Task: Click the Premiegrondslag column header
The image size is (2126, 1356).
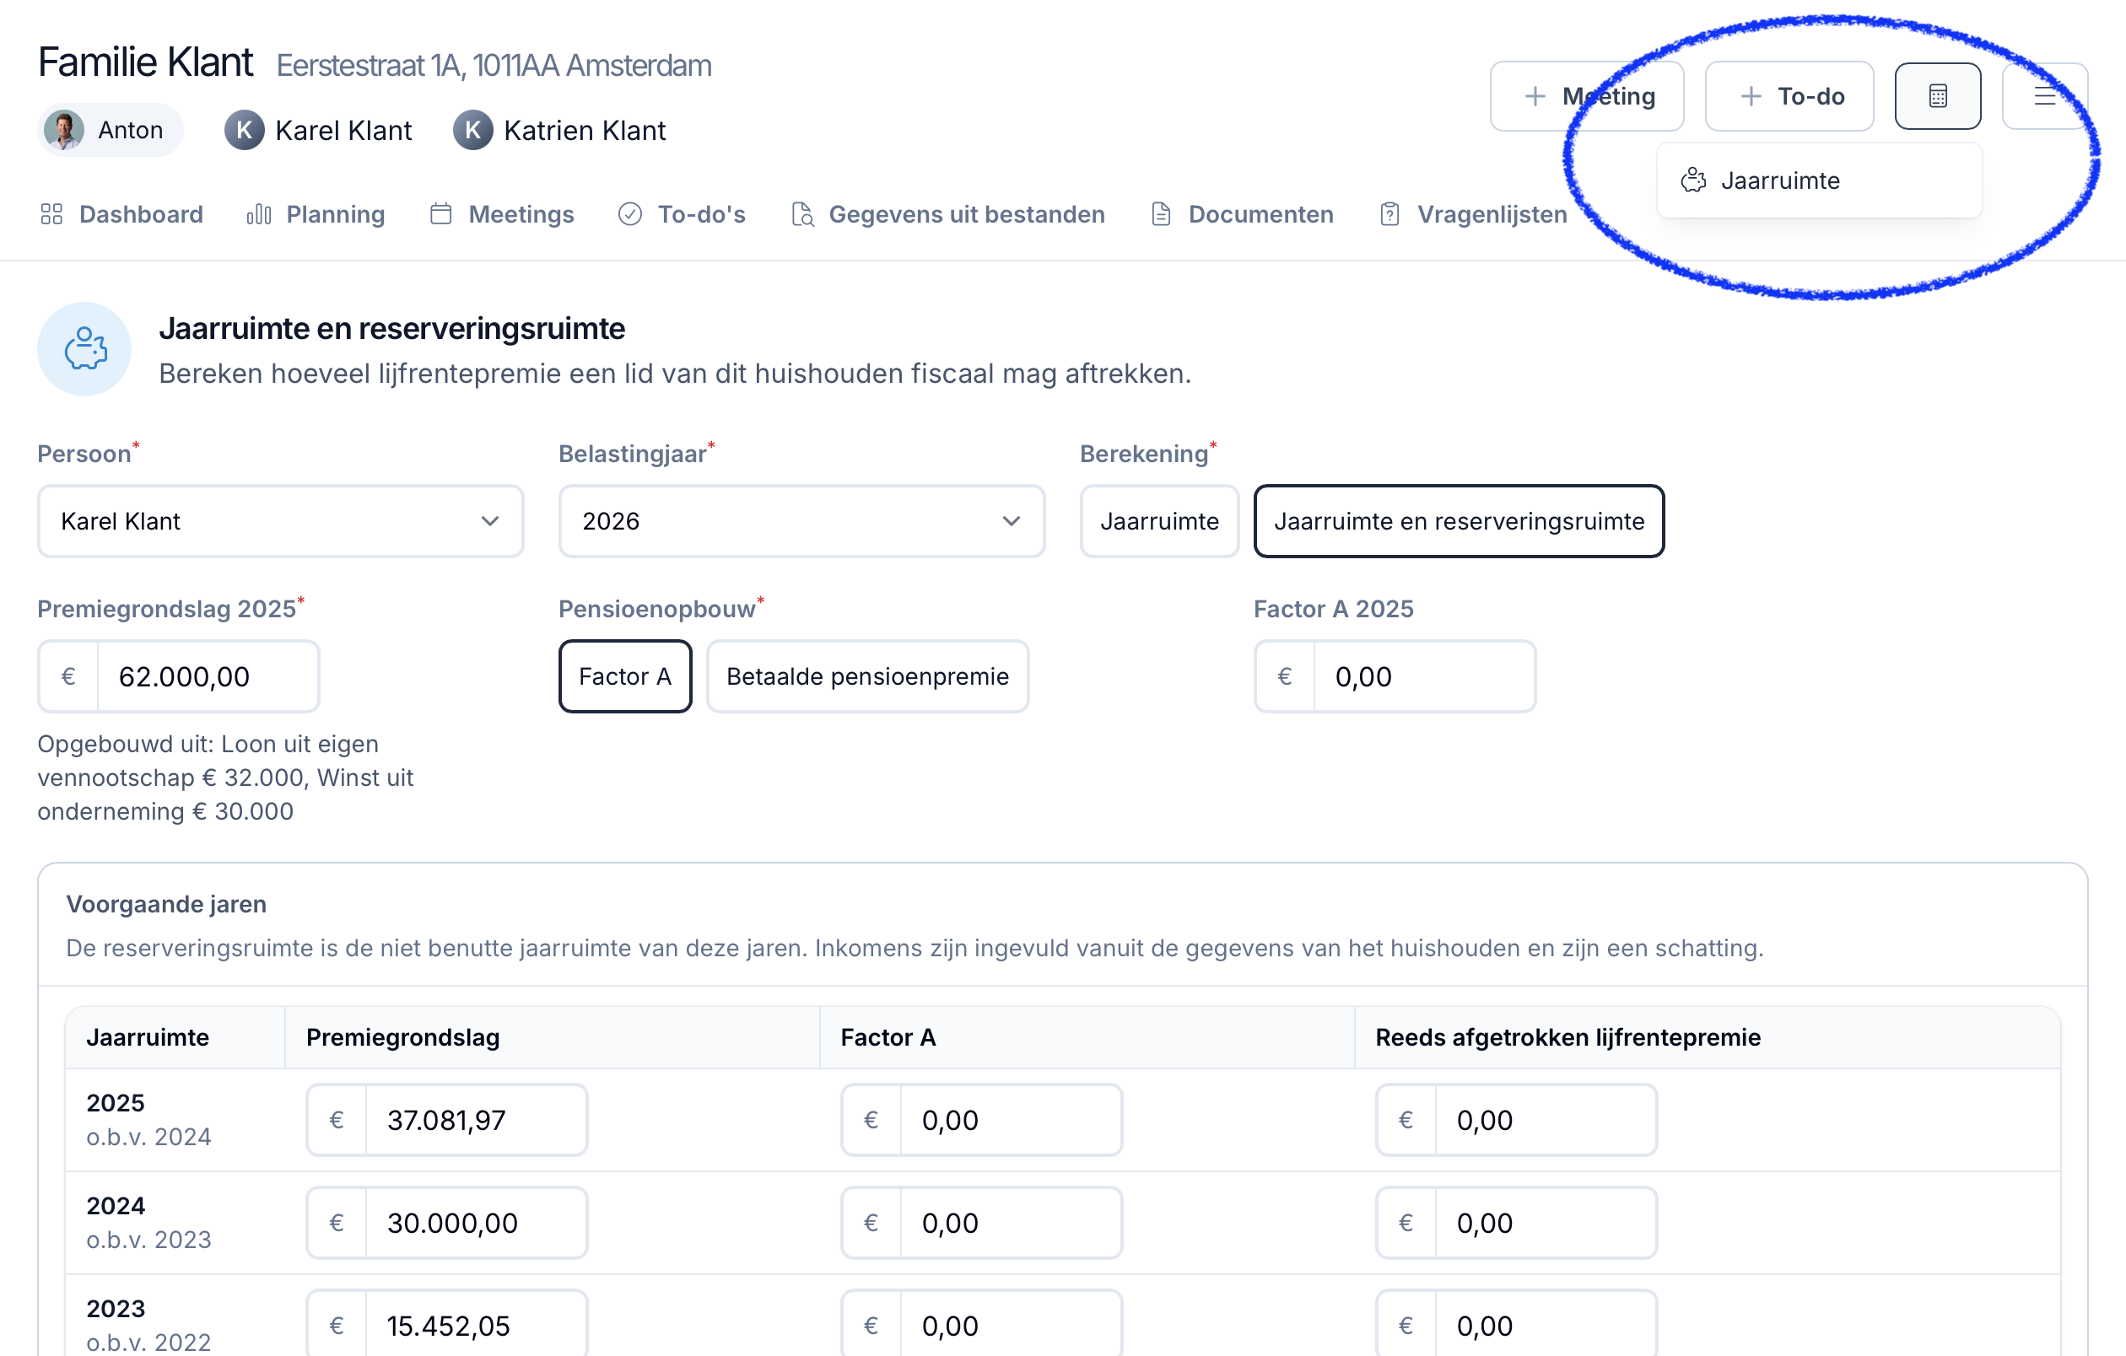Action: (x=402, y=1037)
